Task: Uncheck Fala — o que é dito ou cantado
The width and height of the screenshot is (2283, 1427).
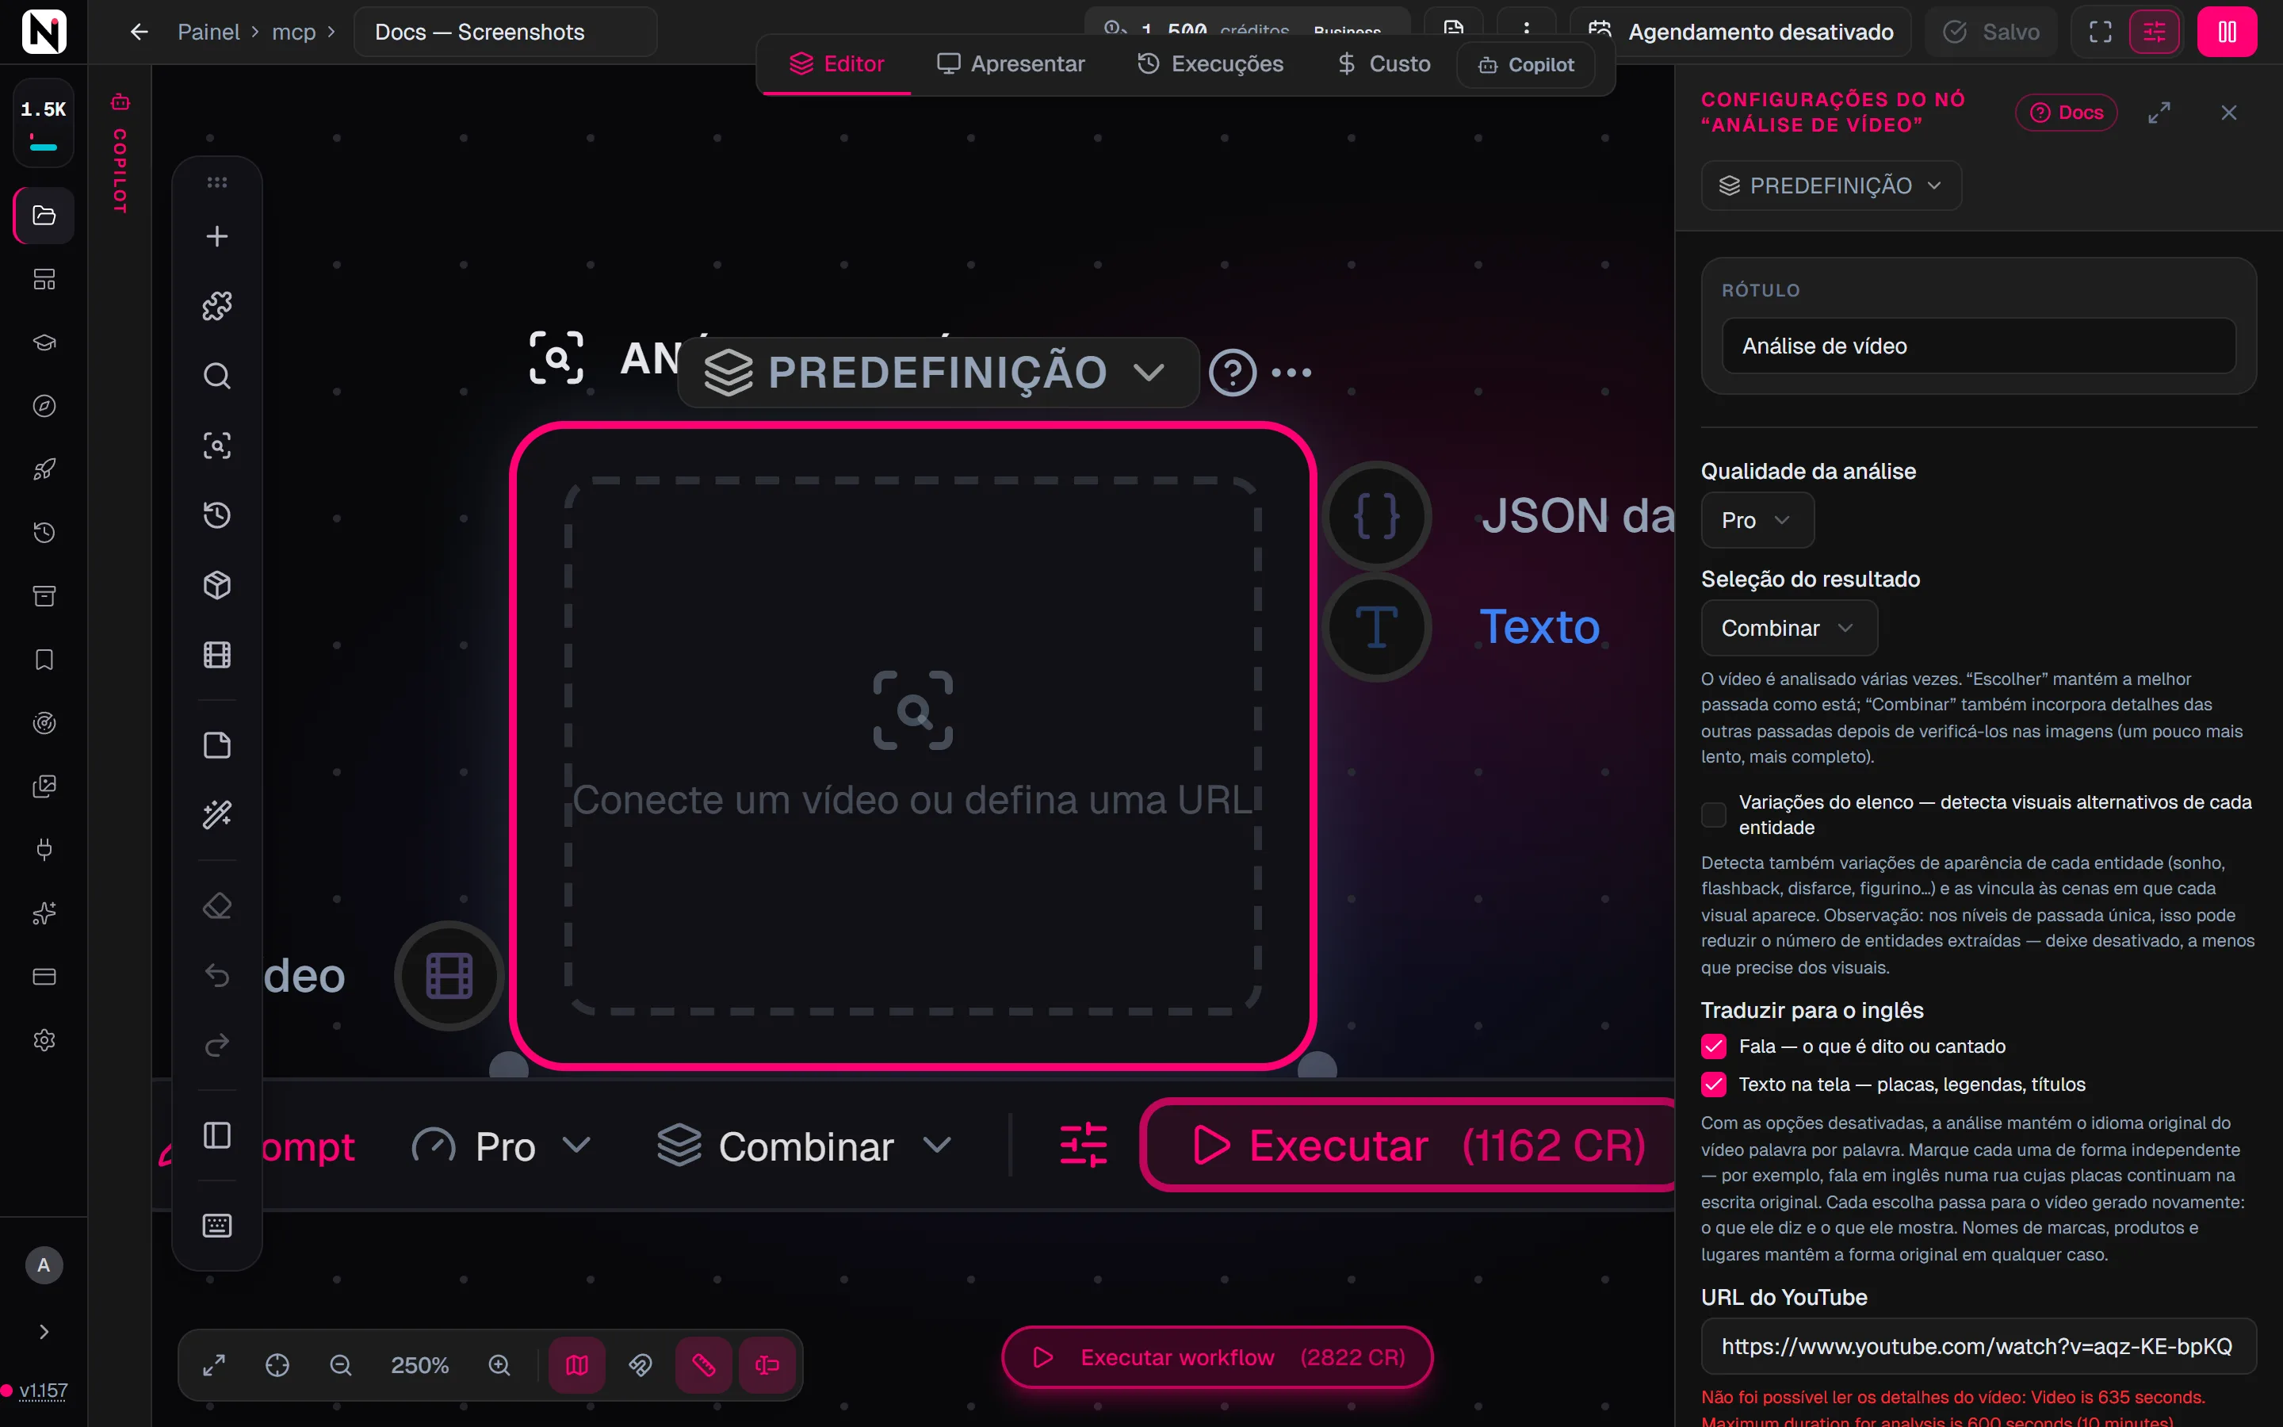Action: [1713, 1046]
